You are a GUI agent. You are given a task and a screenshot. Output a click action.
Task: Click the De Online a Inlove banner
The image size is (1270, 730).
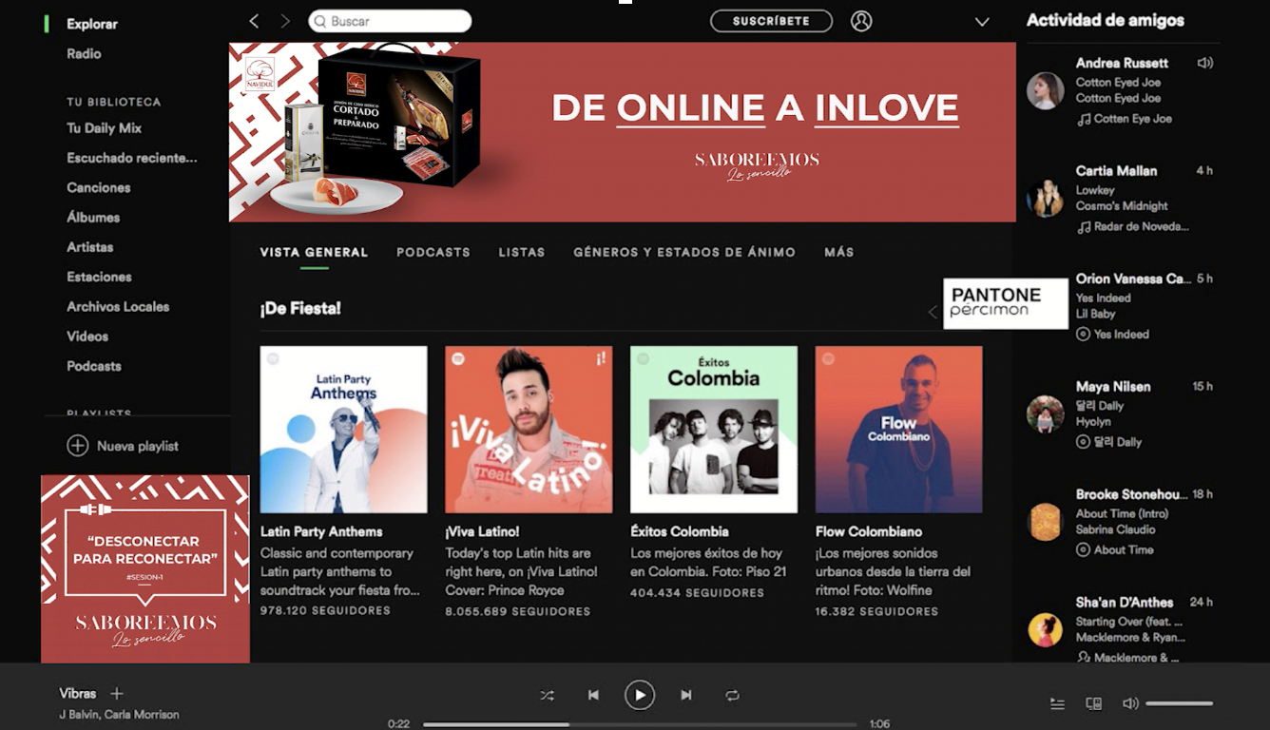[623, 132]
